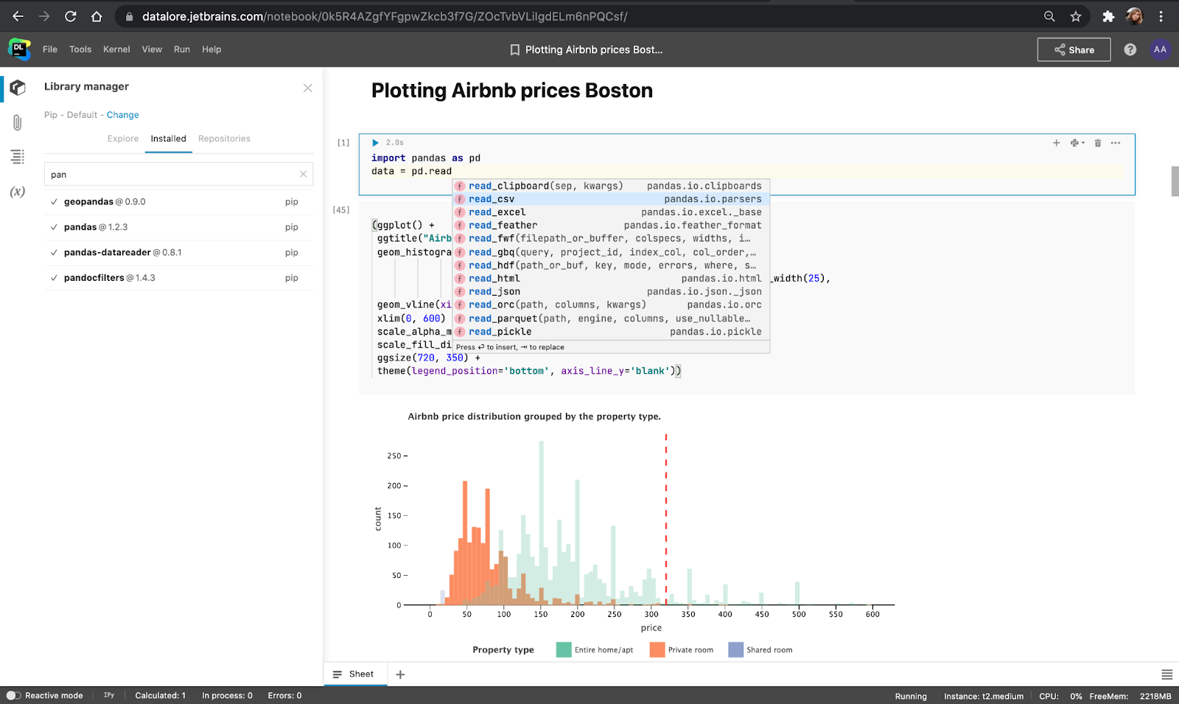Add a new cell using plus icon

pos(1056,143)
